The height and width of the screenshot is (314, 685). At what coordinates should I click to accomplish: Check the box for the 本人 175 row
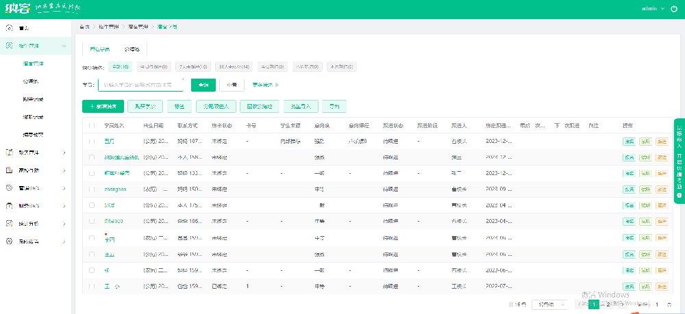click(92, 205)
